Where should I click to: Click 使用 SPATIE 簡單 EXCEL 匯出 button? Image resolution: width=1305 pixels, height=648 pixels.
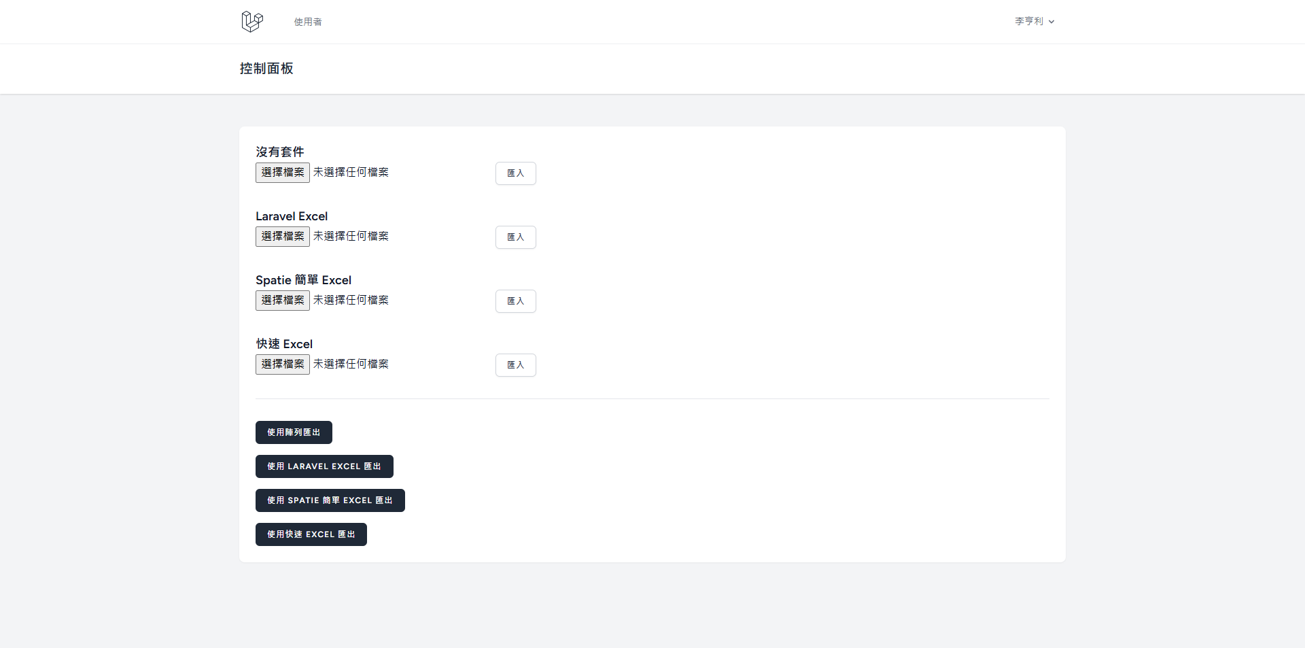tap(330, 500)
